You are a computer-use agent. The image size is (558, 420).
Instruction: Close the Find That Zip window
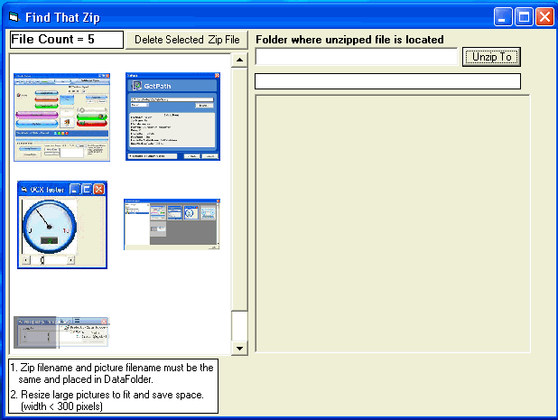click(544, 16)
